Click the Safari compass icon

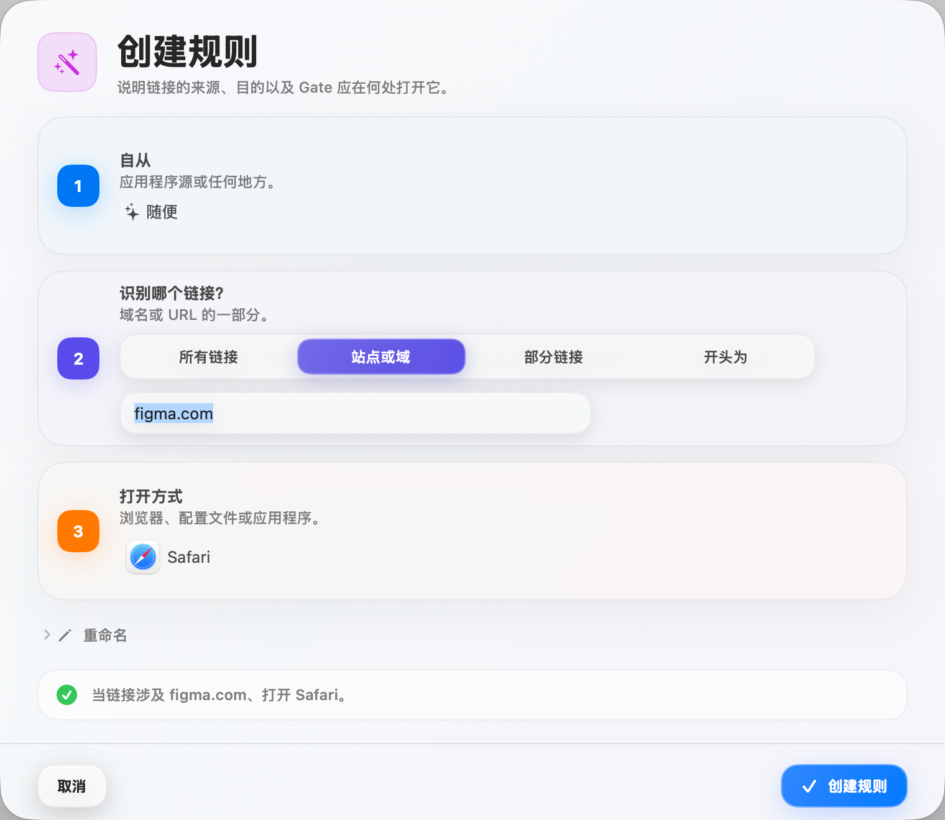coord(143,557)
